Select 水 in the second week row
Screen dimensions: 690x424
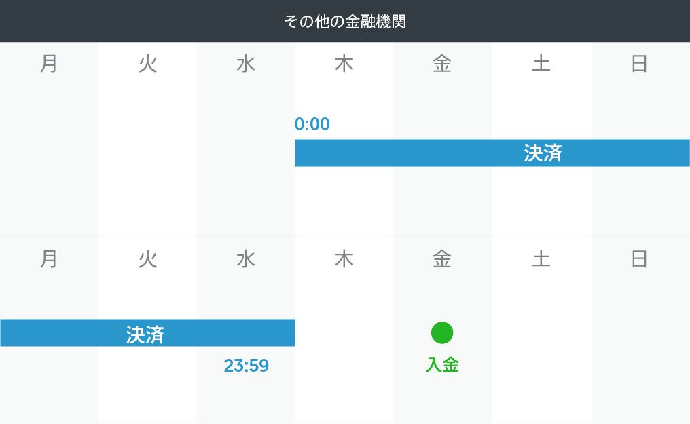(246, 258)
